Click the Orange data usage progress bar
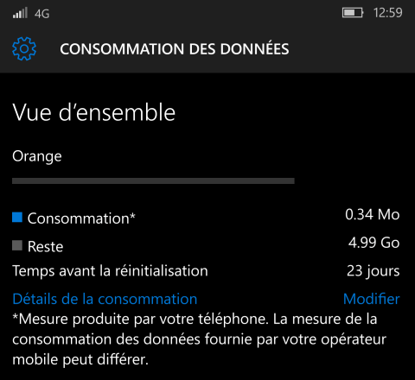Screen dimensions: 415x380 [153, 180]
